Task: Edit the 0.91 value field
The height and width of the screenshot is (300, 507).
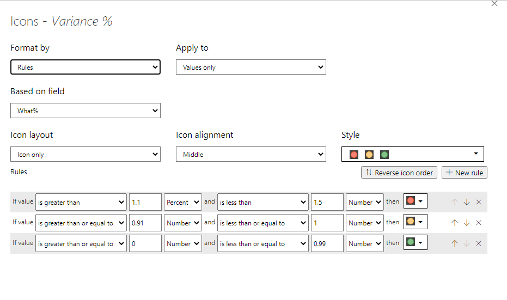Action: [145, 223]
